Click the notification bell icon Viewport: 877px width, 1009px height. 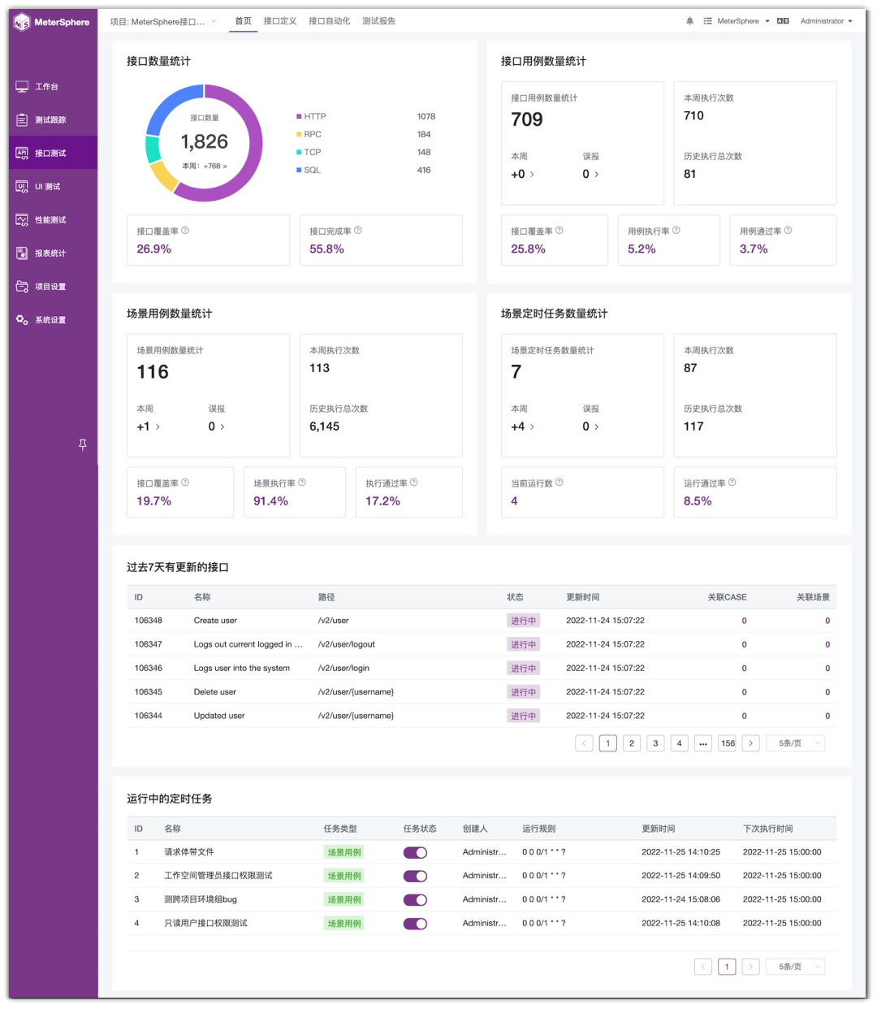coord(689,21)
